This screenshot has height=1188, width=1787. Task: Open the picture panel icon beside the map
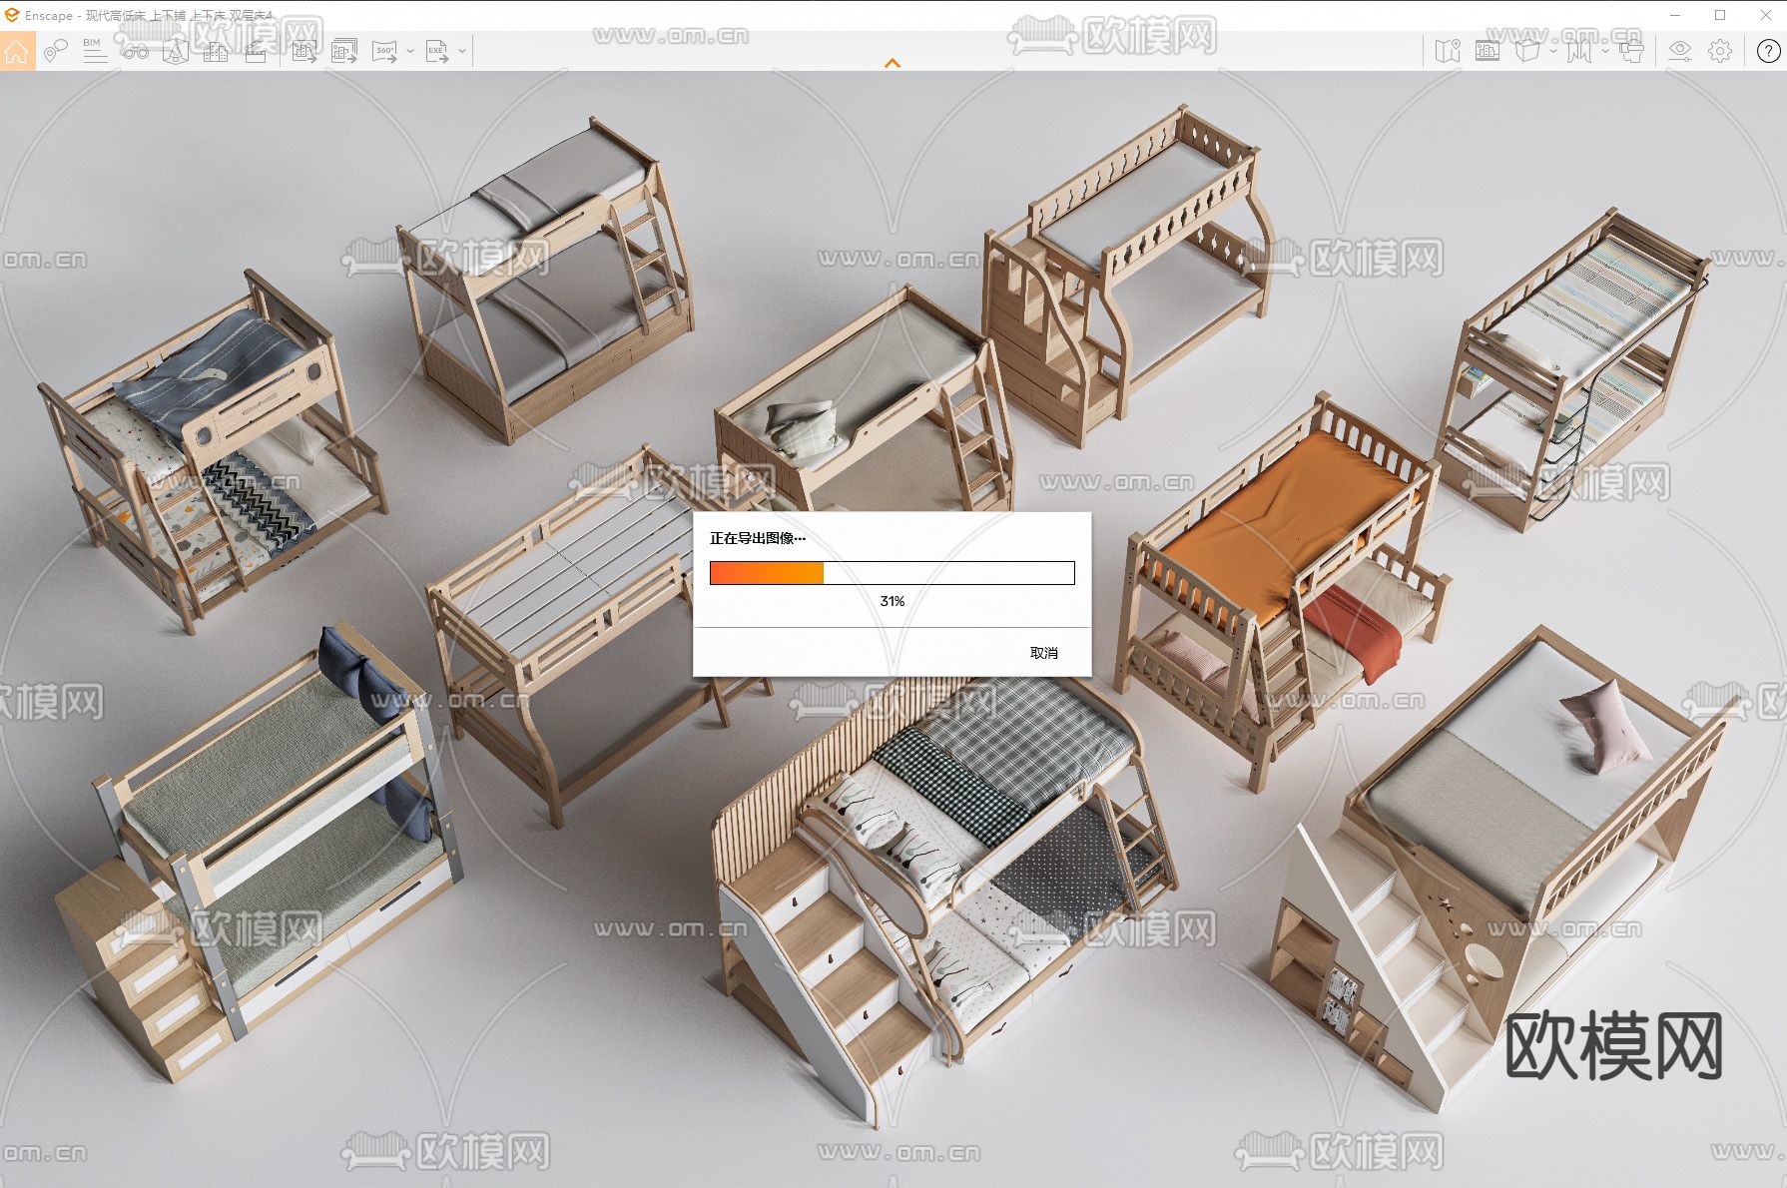click(1488, 51)
